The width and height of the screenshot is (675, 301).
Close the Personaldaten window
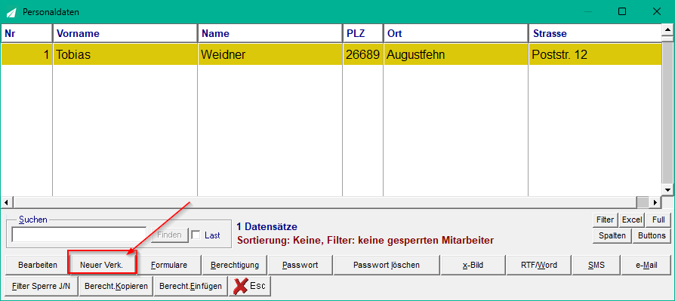click(656, 11)
